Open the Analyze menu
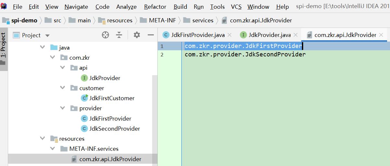This screenshot has height=166, width=390. [x=126, y=6]
